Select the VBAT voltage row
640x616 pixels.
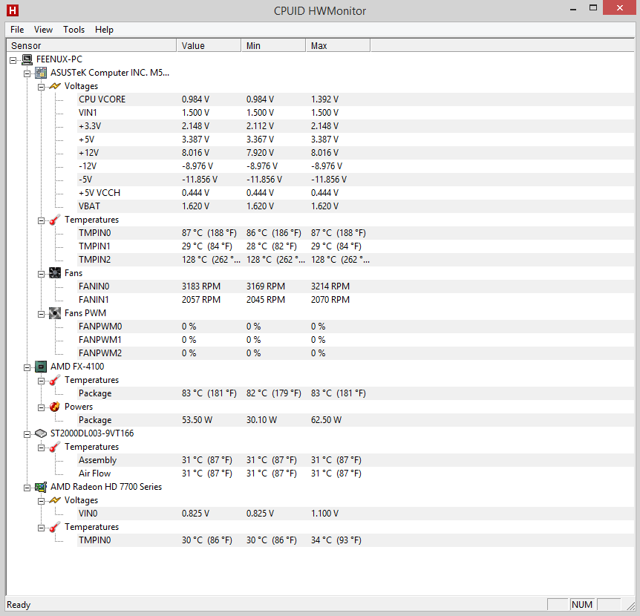(x=356, y=206)
